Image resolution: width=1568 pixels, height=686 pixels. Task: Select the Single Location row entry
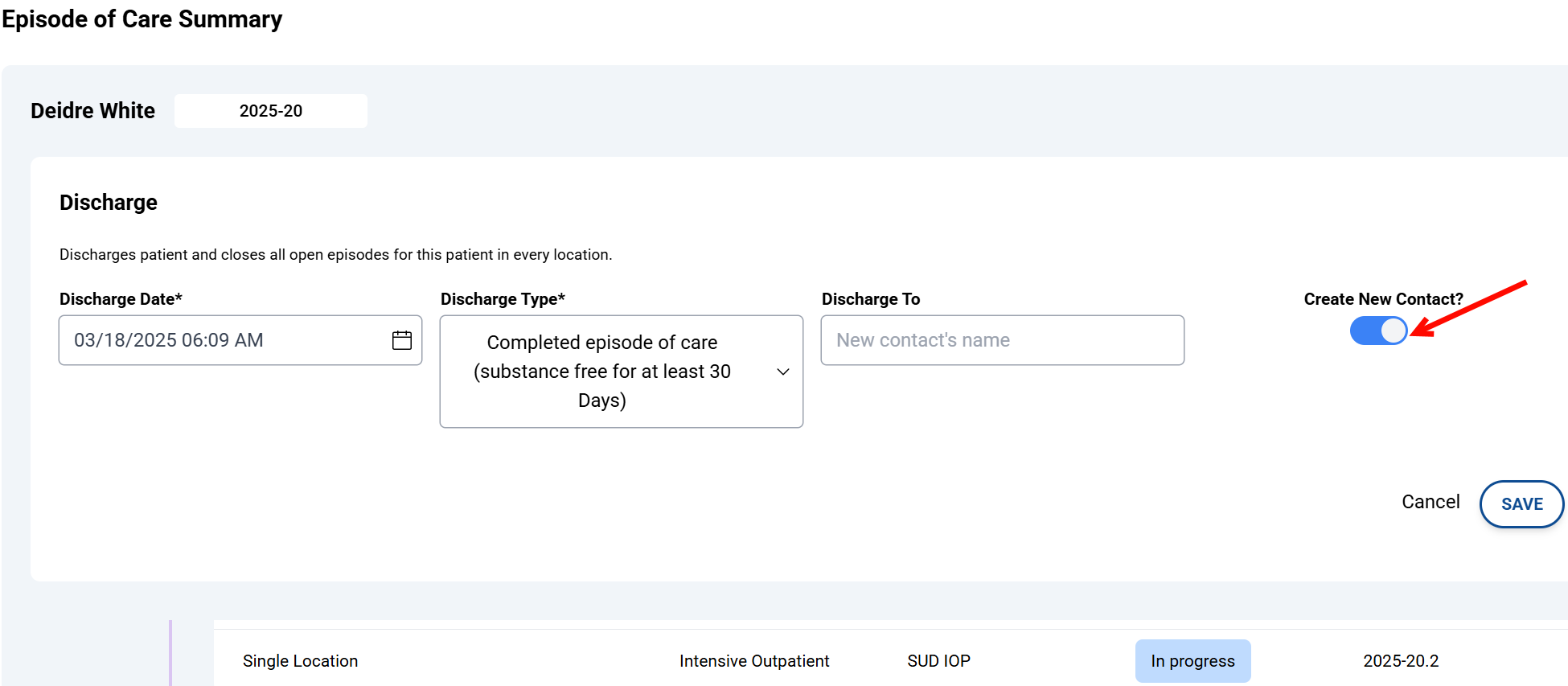[x=300, y=661]
